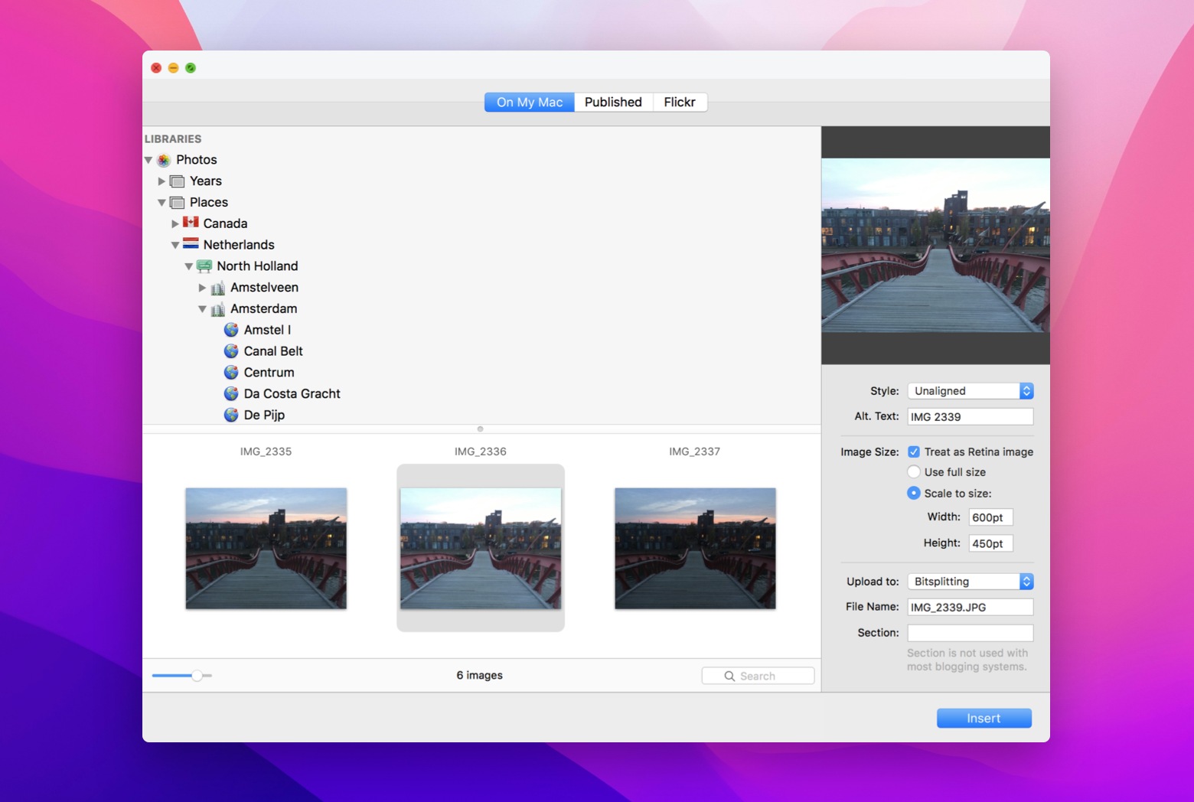Click the Photos library icon

click(x=163, y=160)
